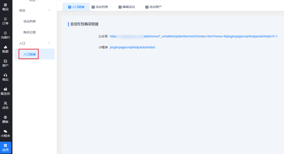Open the 数据 data chart icon
This screenshot has width=284, height=154.
point(6,47)
